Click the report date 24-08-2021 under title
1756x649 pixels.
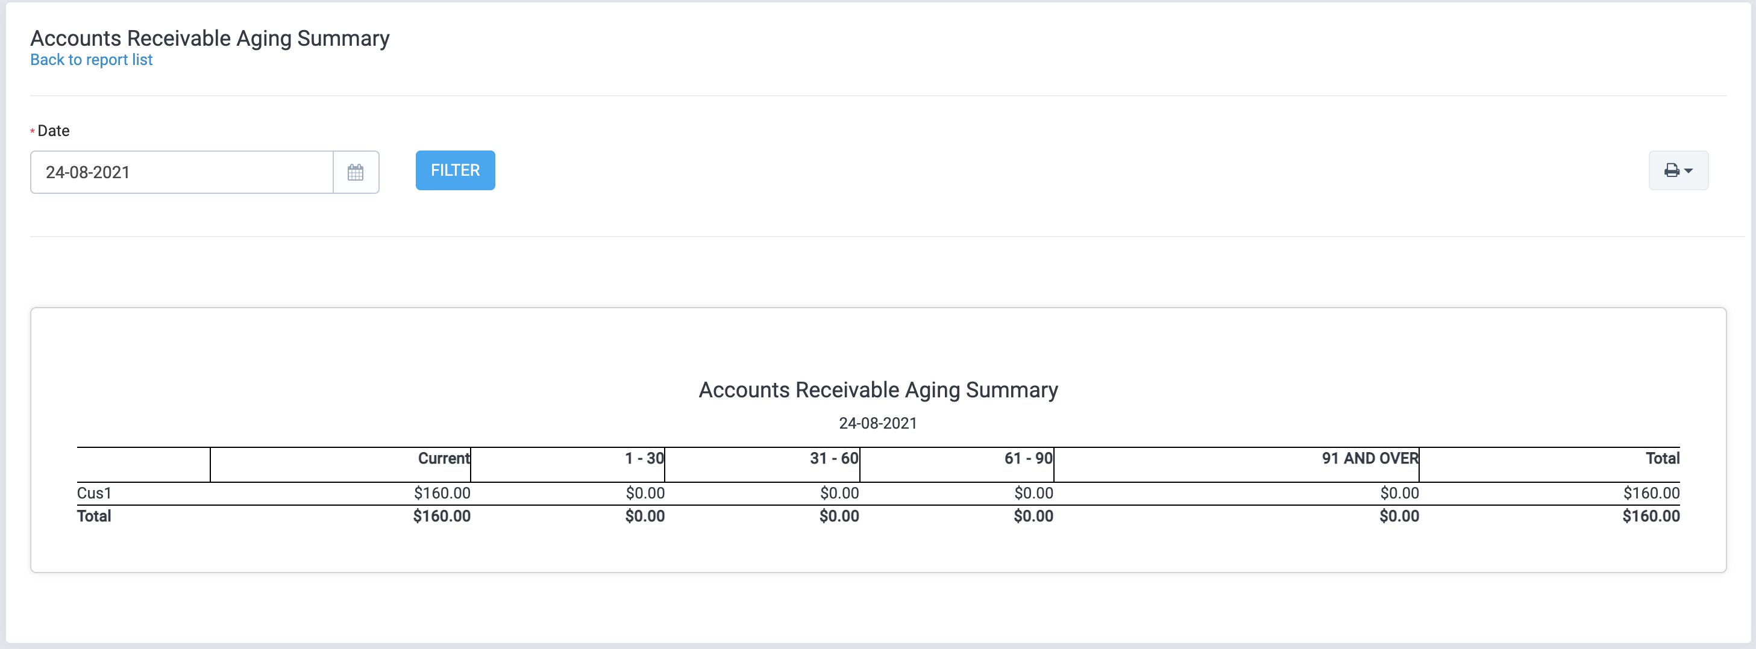(878, 424)
